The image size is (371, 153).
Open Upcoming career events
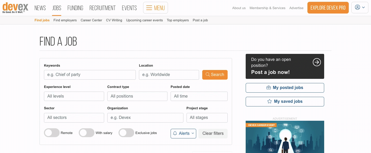[x=144, y=20]
